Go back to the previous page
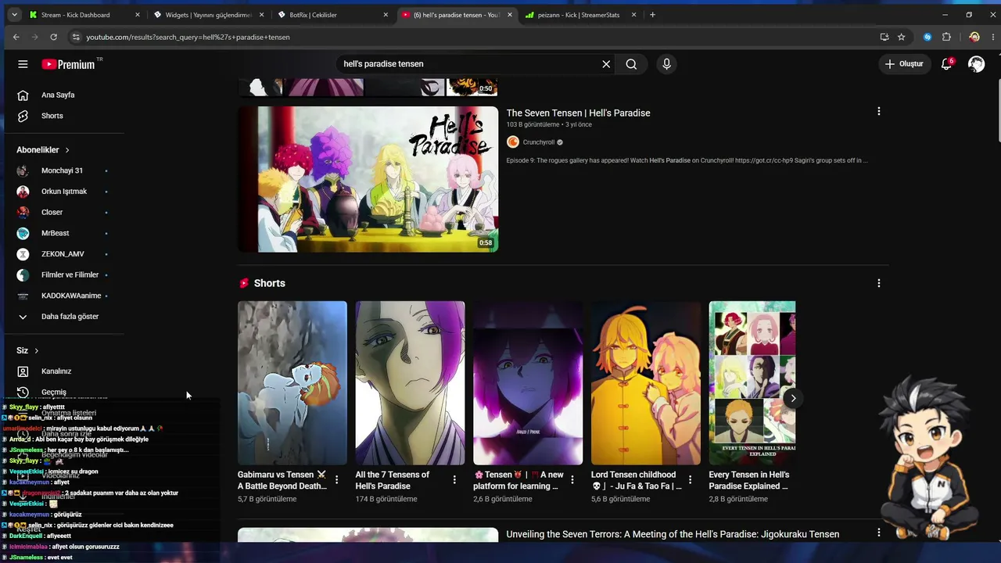The width and height of the screenshot is (1001, 563). coord(16,37)
